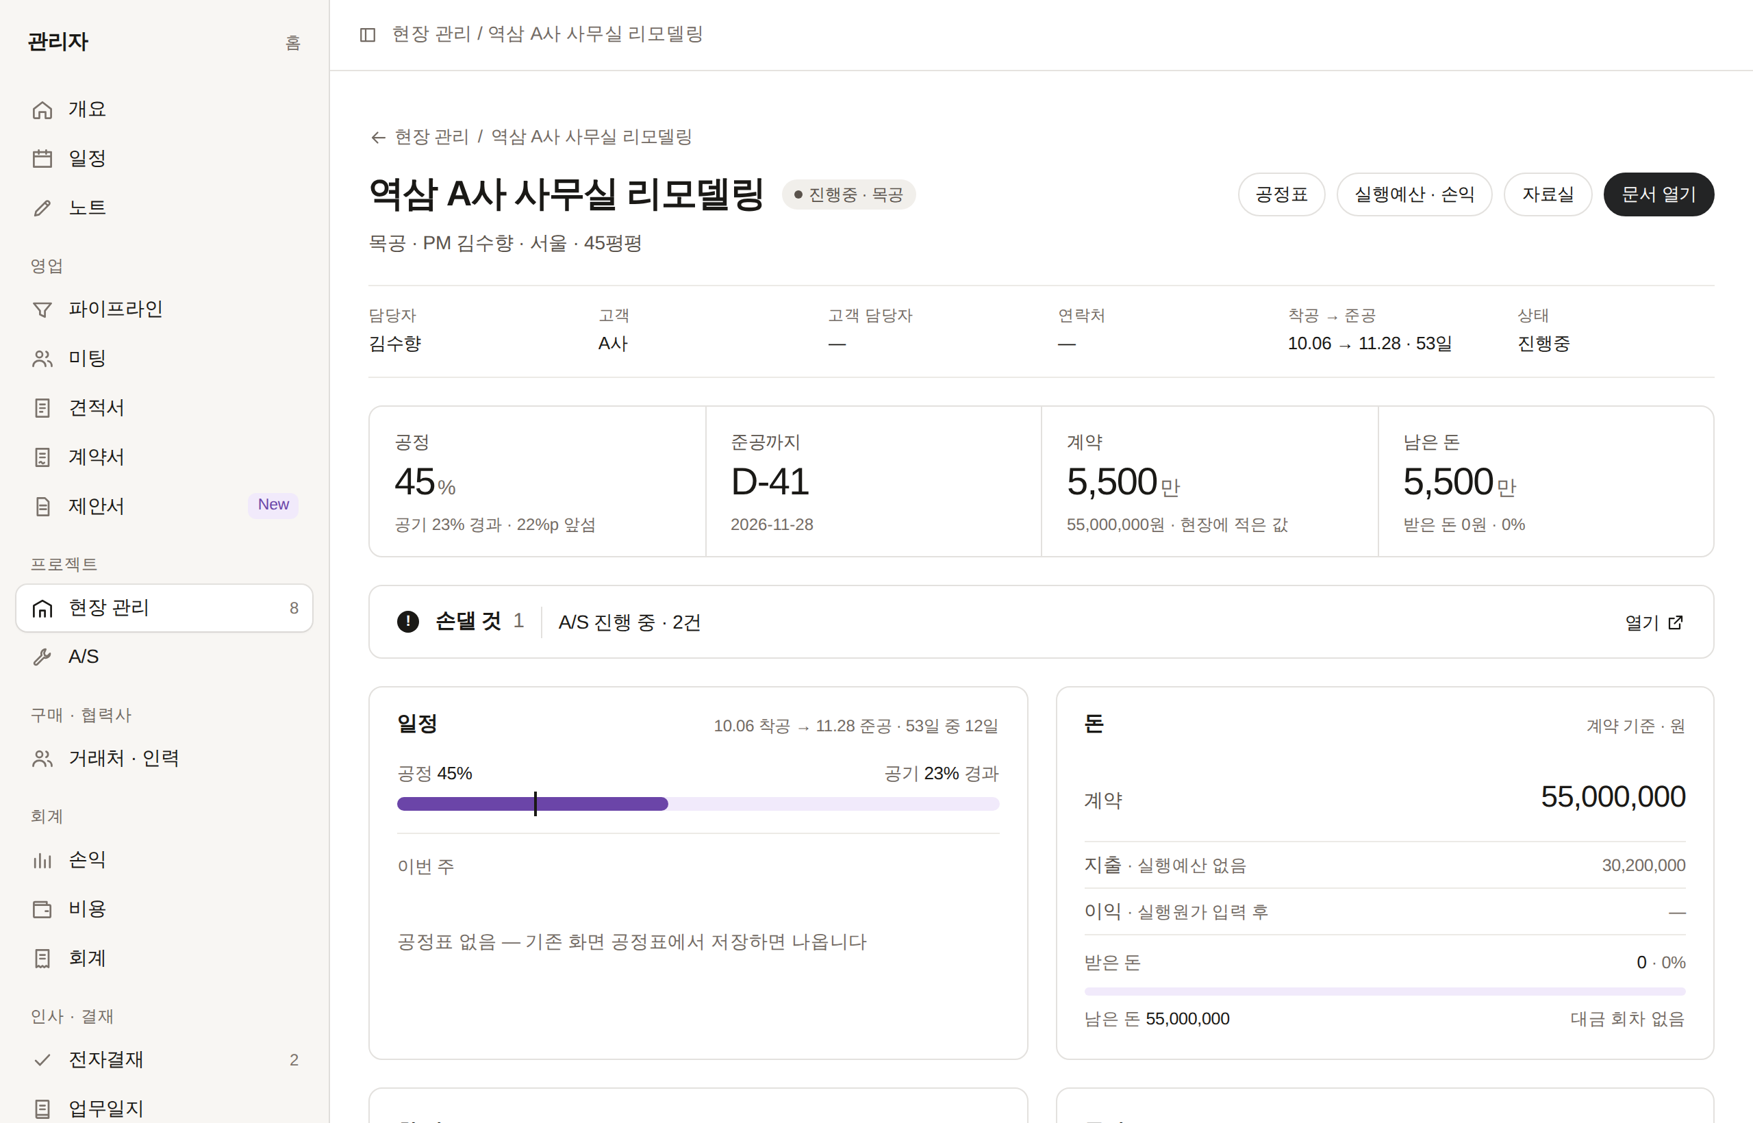Click the 업무일지 document icon
The height and width of the screenshot is (1123, 1753).
[x=42, y=1109]
